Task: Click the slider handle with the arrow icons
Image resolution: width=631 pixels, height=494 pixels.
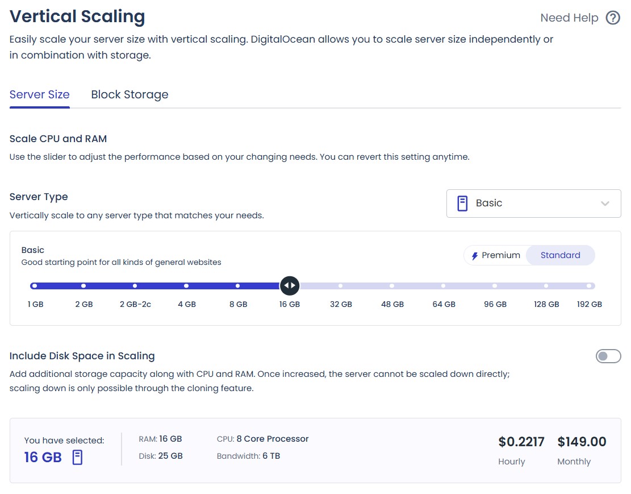Action: [290, 285]
